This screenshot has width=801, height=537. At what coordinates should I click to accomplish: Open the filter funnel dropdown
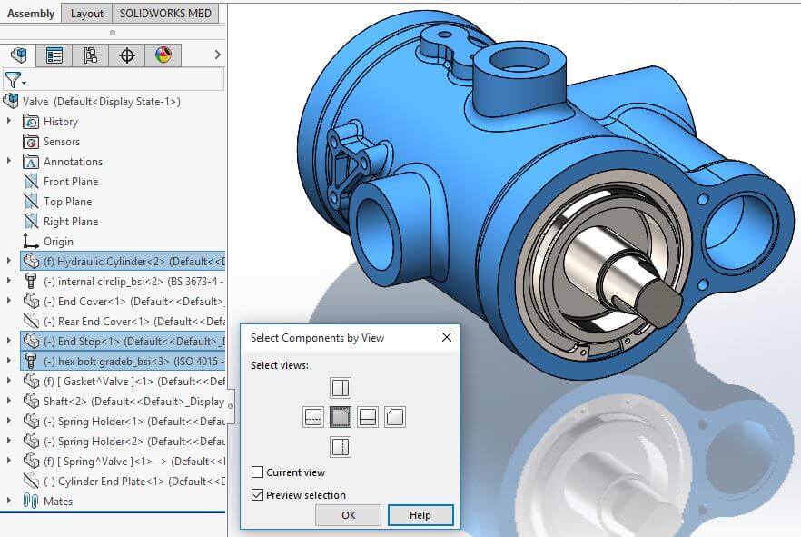pos(15,80)
